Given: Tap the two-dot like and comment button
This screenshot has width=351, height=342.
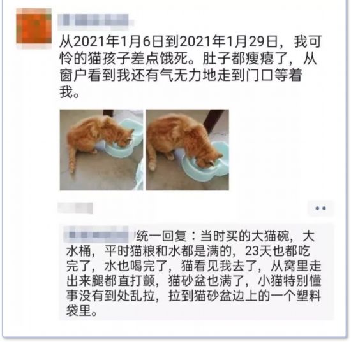Looking at the screenshot, I should click(x=320, y=208).
